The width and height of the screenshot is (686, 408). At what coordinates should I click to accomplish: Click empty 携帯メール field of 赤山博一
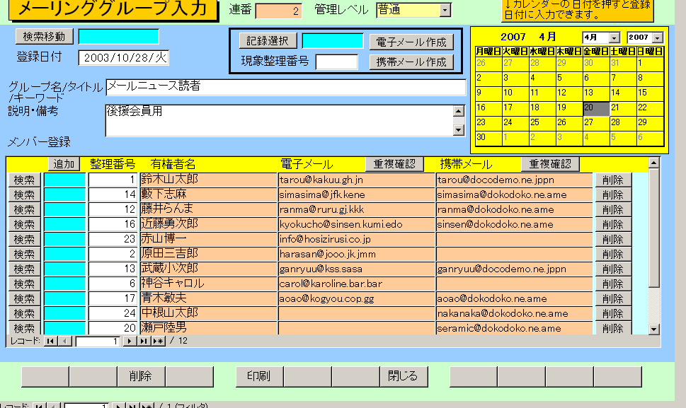514,240
